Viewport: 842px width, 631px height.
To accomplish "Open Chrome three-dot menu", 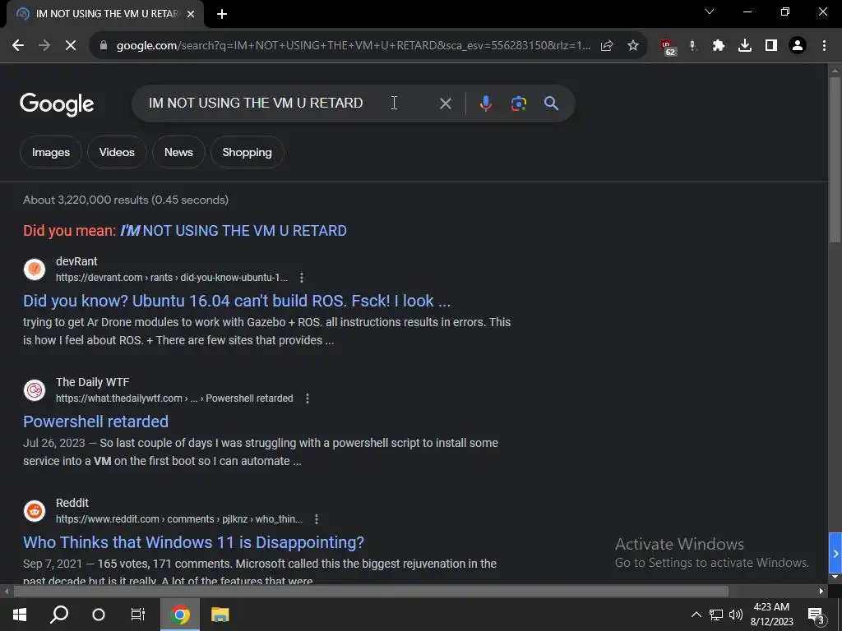I will 824,46.
